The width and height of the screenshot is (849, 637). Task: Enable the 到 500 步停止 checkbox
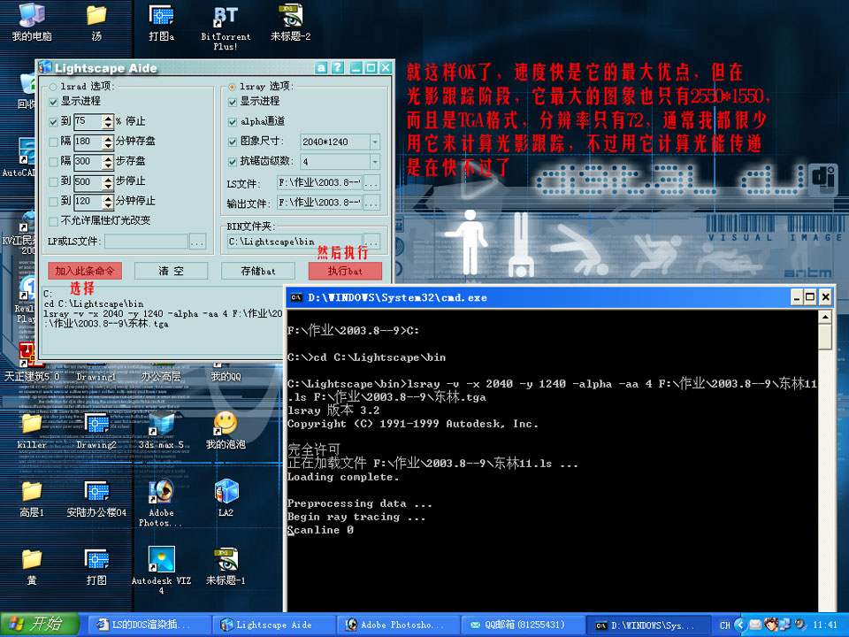click(x=53, y=181)
